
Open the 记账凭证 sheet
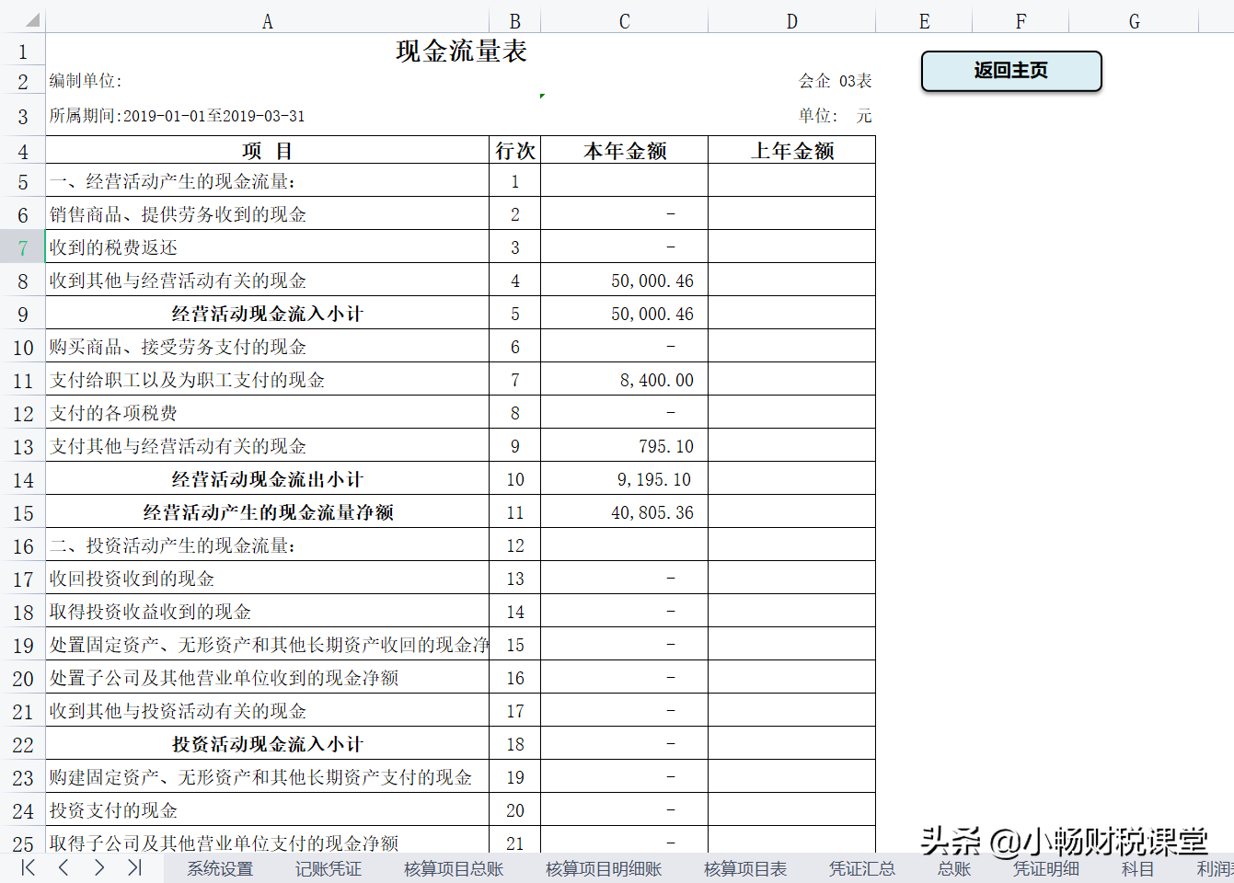click(x=327, y=867)
